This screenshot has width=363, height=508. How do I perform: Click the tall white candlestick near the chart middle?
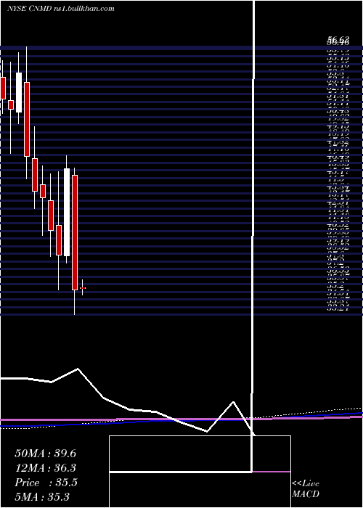coord(67,212)
